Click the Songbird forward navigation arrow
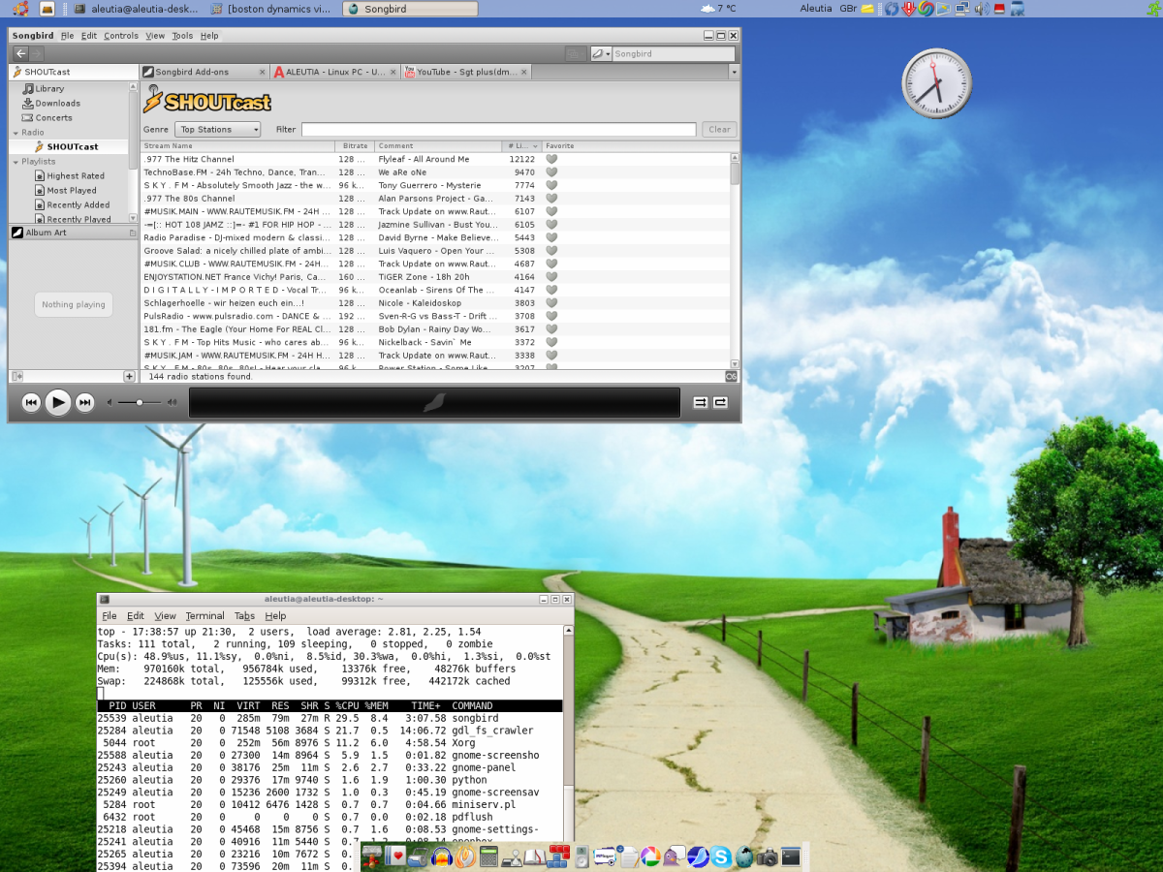 click(x=35, y=53)
